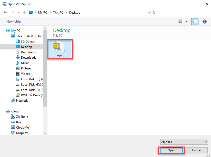Go back with the back arrow
Screen dimensions: 211x157
click(5, 13)
